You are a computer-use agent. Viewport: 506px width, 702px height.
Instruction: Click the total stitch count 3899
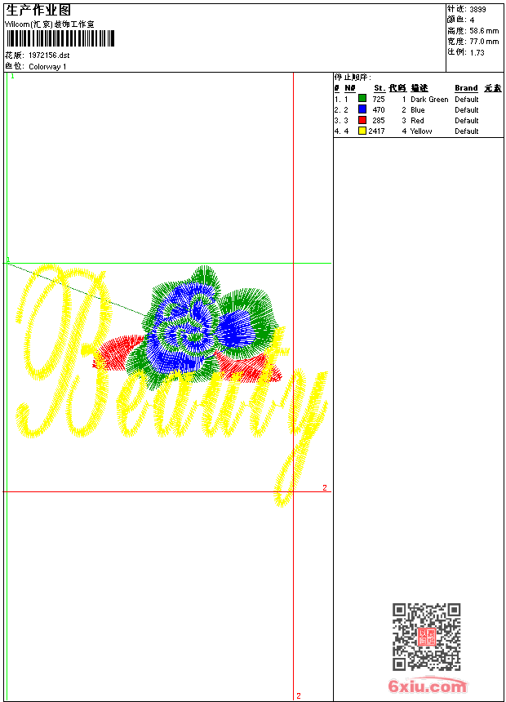tap(477, 10)
